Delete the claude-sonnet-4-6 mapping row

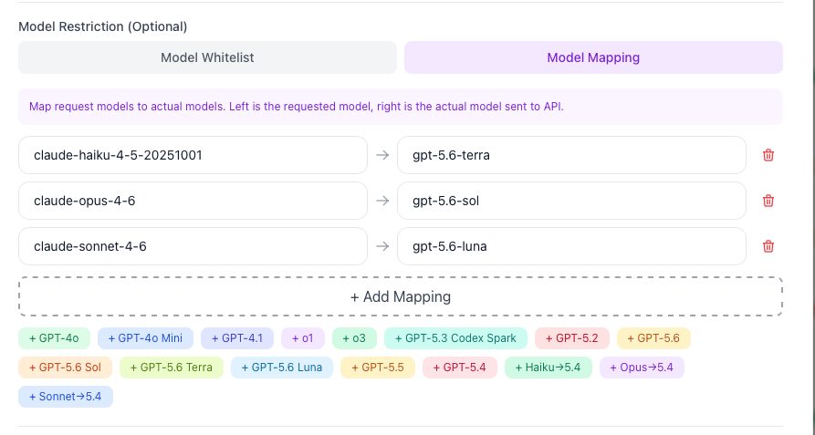click(x=768, y=246)
